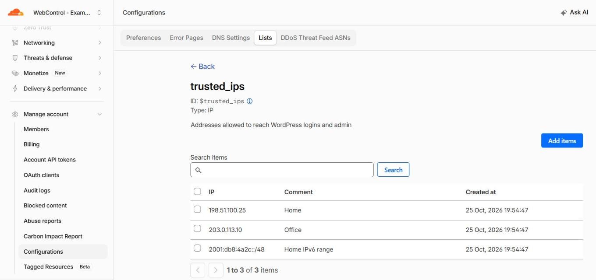The width and height of the screenshot is (596, 280).
Task: Go to Account API tokens
Action: pos(50,160)
